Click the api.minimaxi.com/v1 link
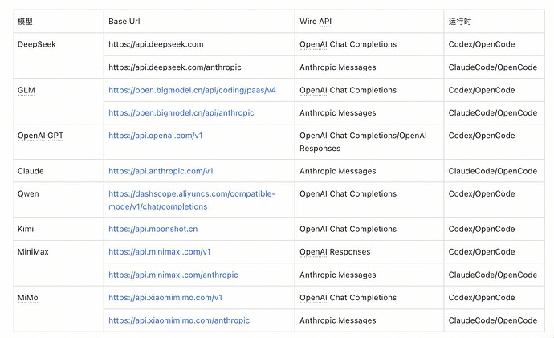This screenshot has width=554, height=338. pos(159,252)
